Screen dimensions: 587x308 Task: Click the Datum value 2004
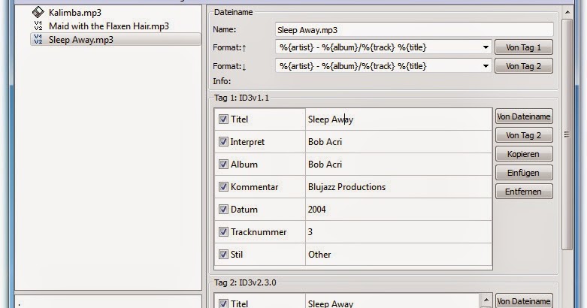pos(398,209)
